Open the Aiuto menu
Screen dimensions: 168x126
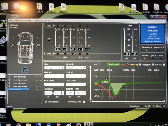point(48,20)
